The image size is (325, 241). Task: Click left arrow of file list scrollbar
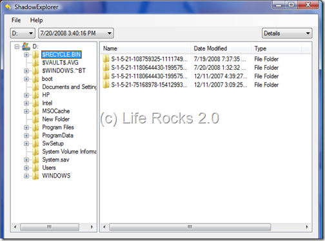[104, 227]
